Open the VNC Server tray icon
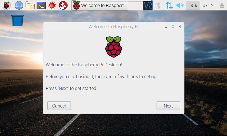The width and height of the screenshot is (227, 136). tap(148, 5)
